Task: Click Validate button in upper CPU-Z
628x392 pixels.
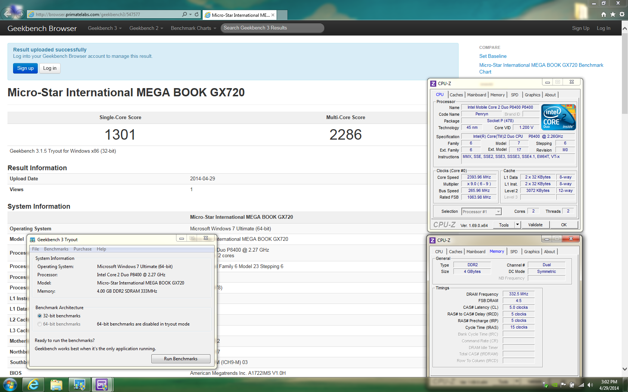Action: point(535,225)
